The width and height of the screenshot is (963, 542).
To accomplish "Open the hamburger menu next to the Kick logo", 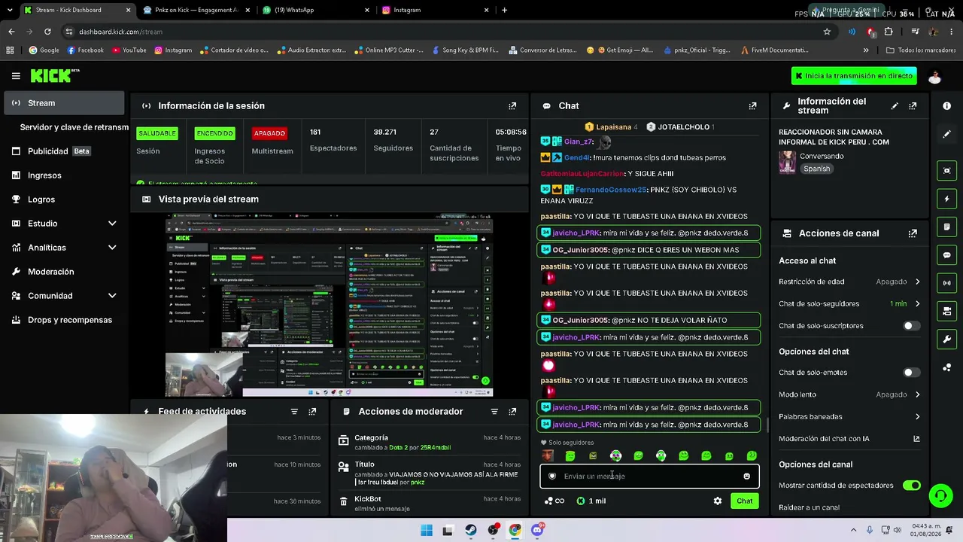I will (x=16, y=76).
